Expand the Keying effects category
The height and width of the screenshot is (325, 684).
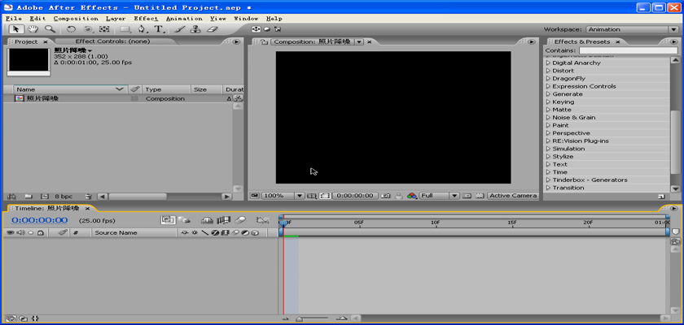(548, 102)
